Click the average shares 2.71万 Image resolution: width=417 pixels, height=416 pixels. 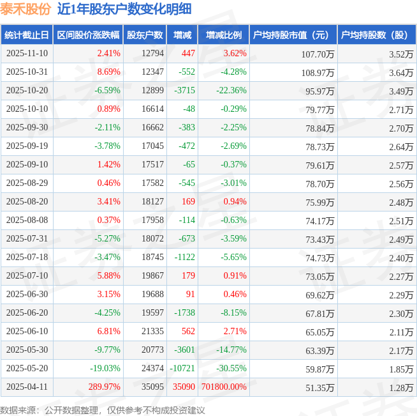pos(401,110)
